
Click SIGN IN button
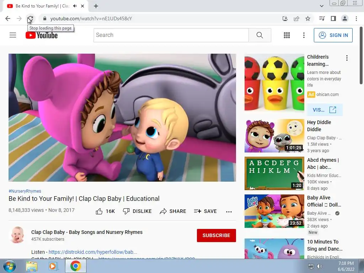(333, 35)
